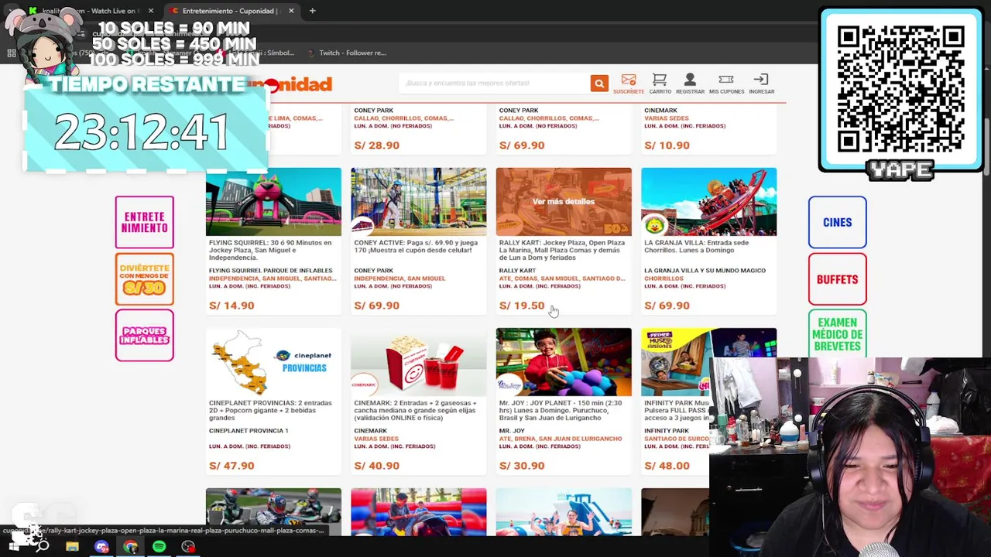Image resolution: width=991 pixels, height=557 pixels.
Task: Open Examen Médico de Brevetes category
Action: click(x=838, y=334)
